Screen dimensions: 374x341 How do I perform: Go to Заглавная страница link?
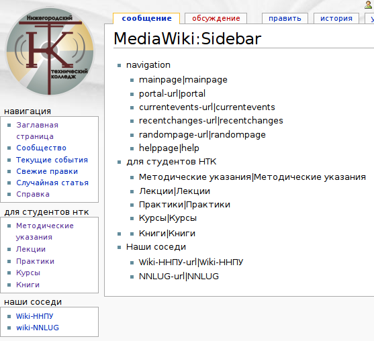click(x=37, y=131)
